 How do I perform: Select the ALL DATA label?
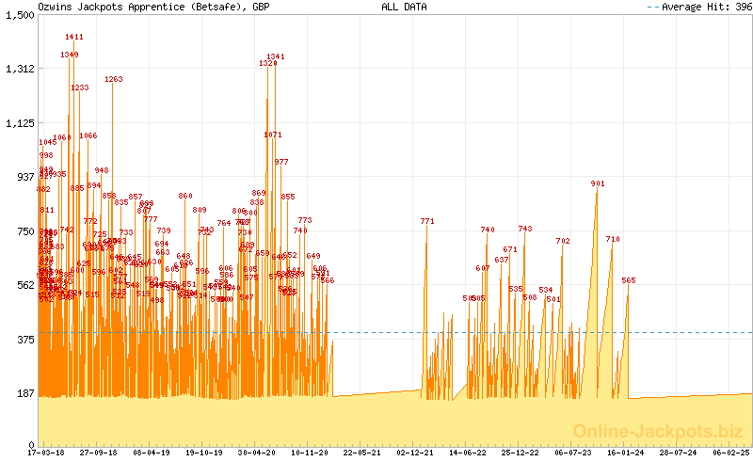pyautogui.click(x=404, y=7)
